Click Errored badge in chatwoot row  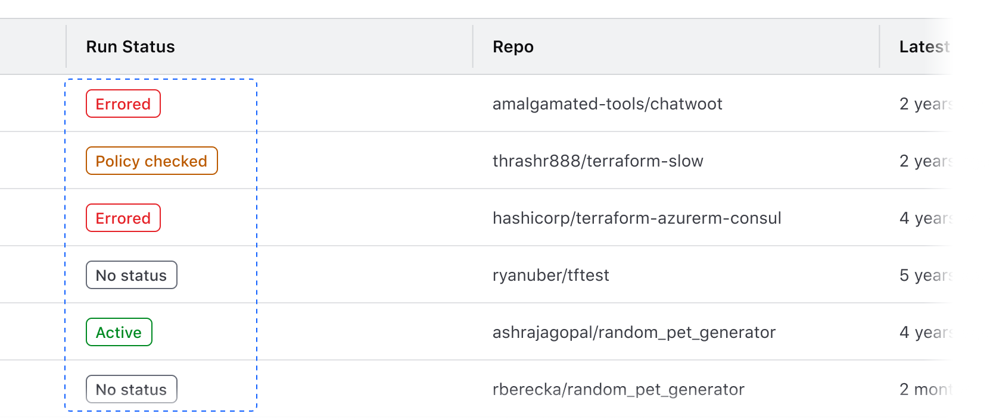point(123,104)
